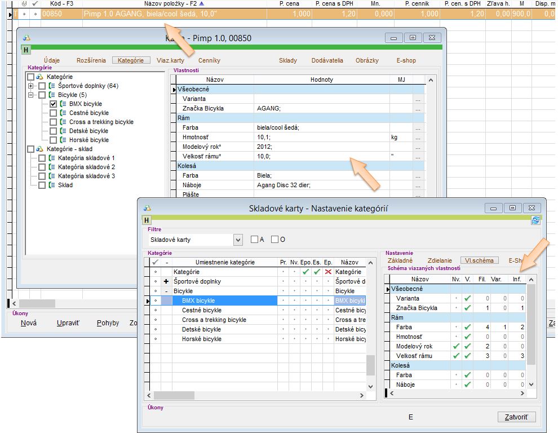558x433 pixels.
Task: Open the Skladové karty filter dropdown
Action: coord(237,240)
